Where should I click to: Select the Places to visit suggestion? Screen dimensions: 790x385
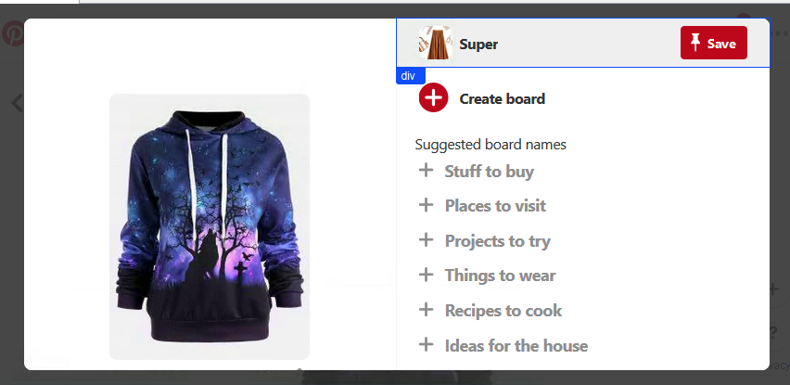[x=495, y=206]
